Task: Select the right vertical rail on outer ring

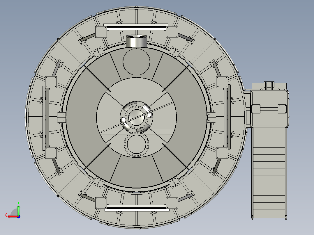Action: (x=229, y=117)
